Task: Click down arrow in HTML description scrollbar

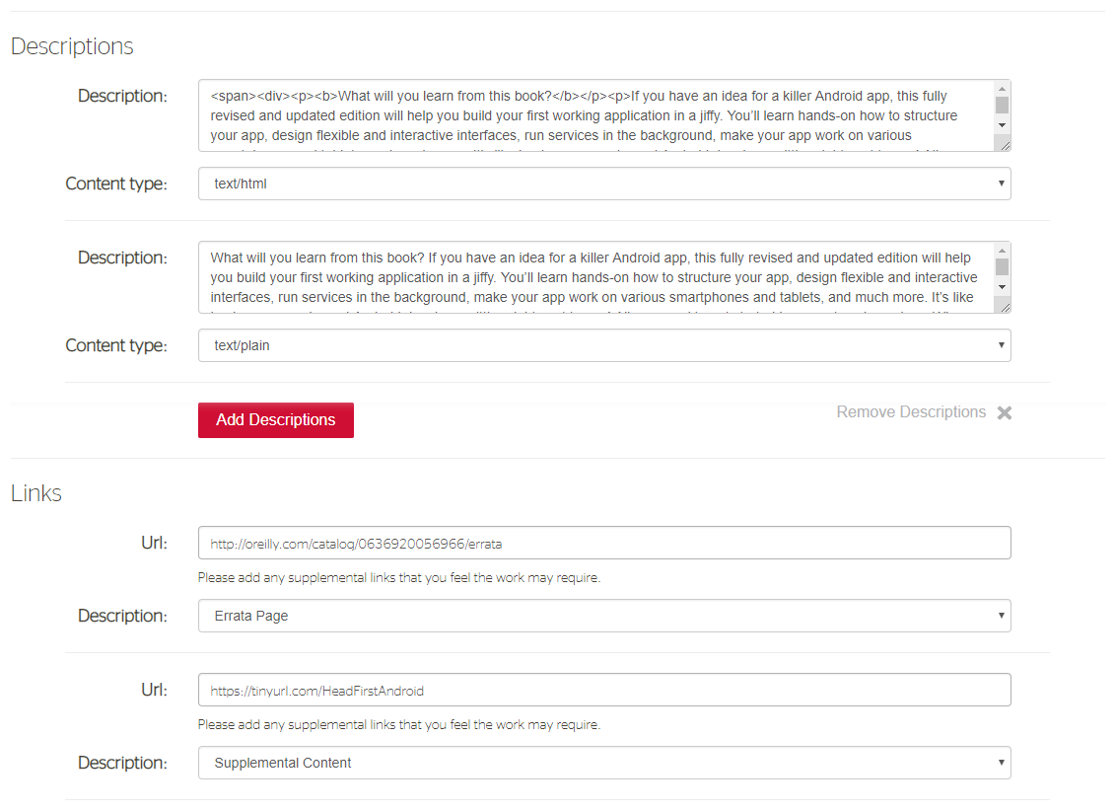Action: 1002,125
